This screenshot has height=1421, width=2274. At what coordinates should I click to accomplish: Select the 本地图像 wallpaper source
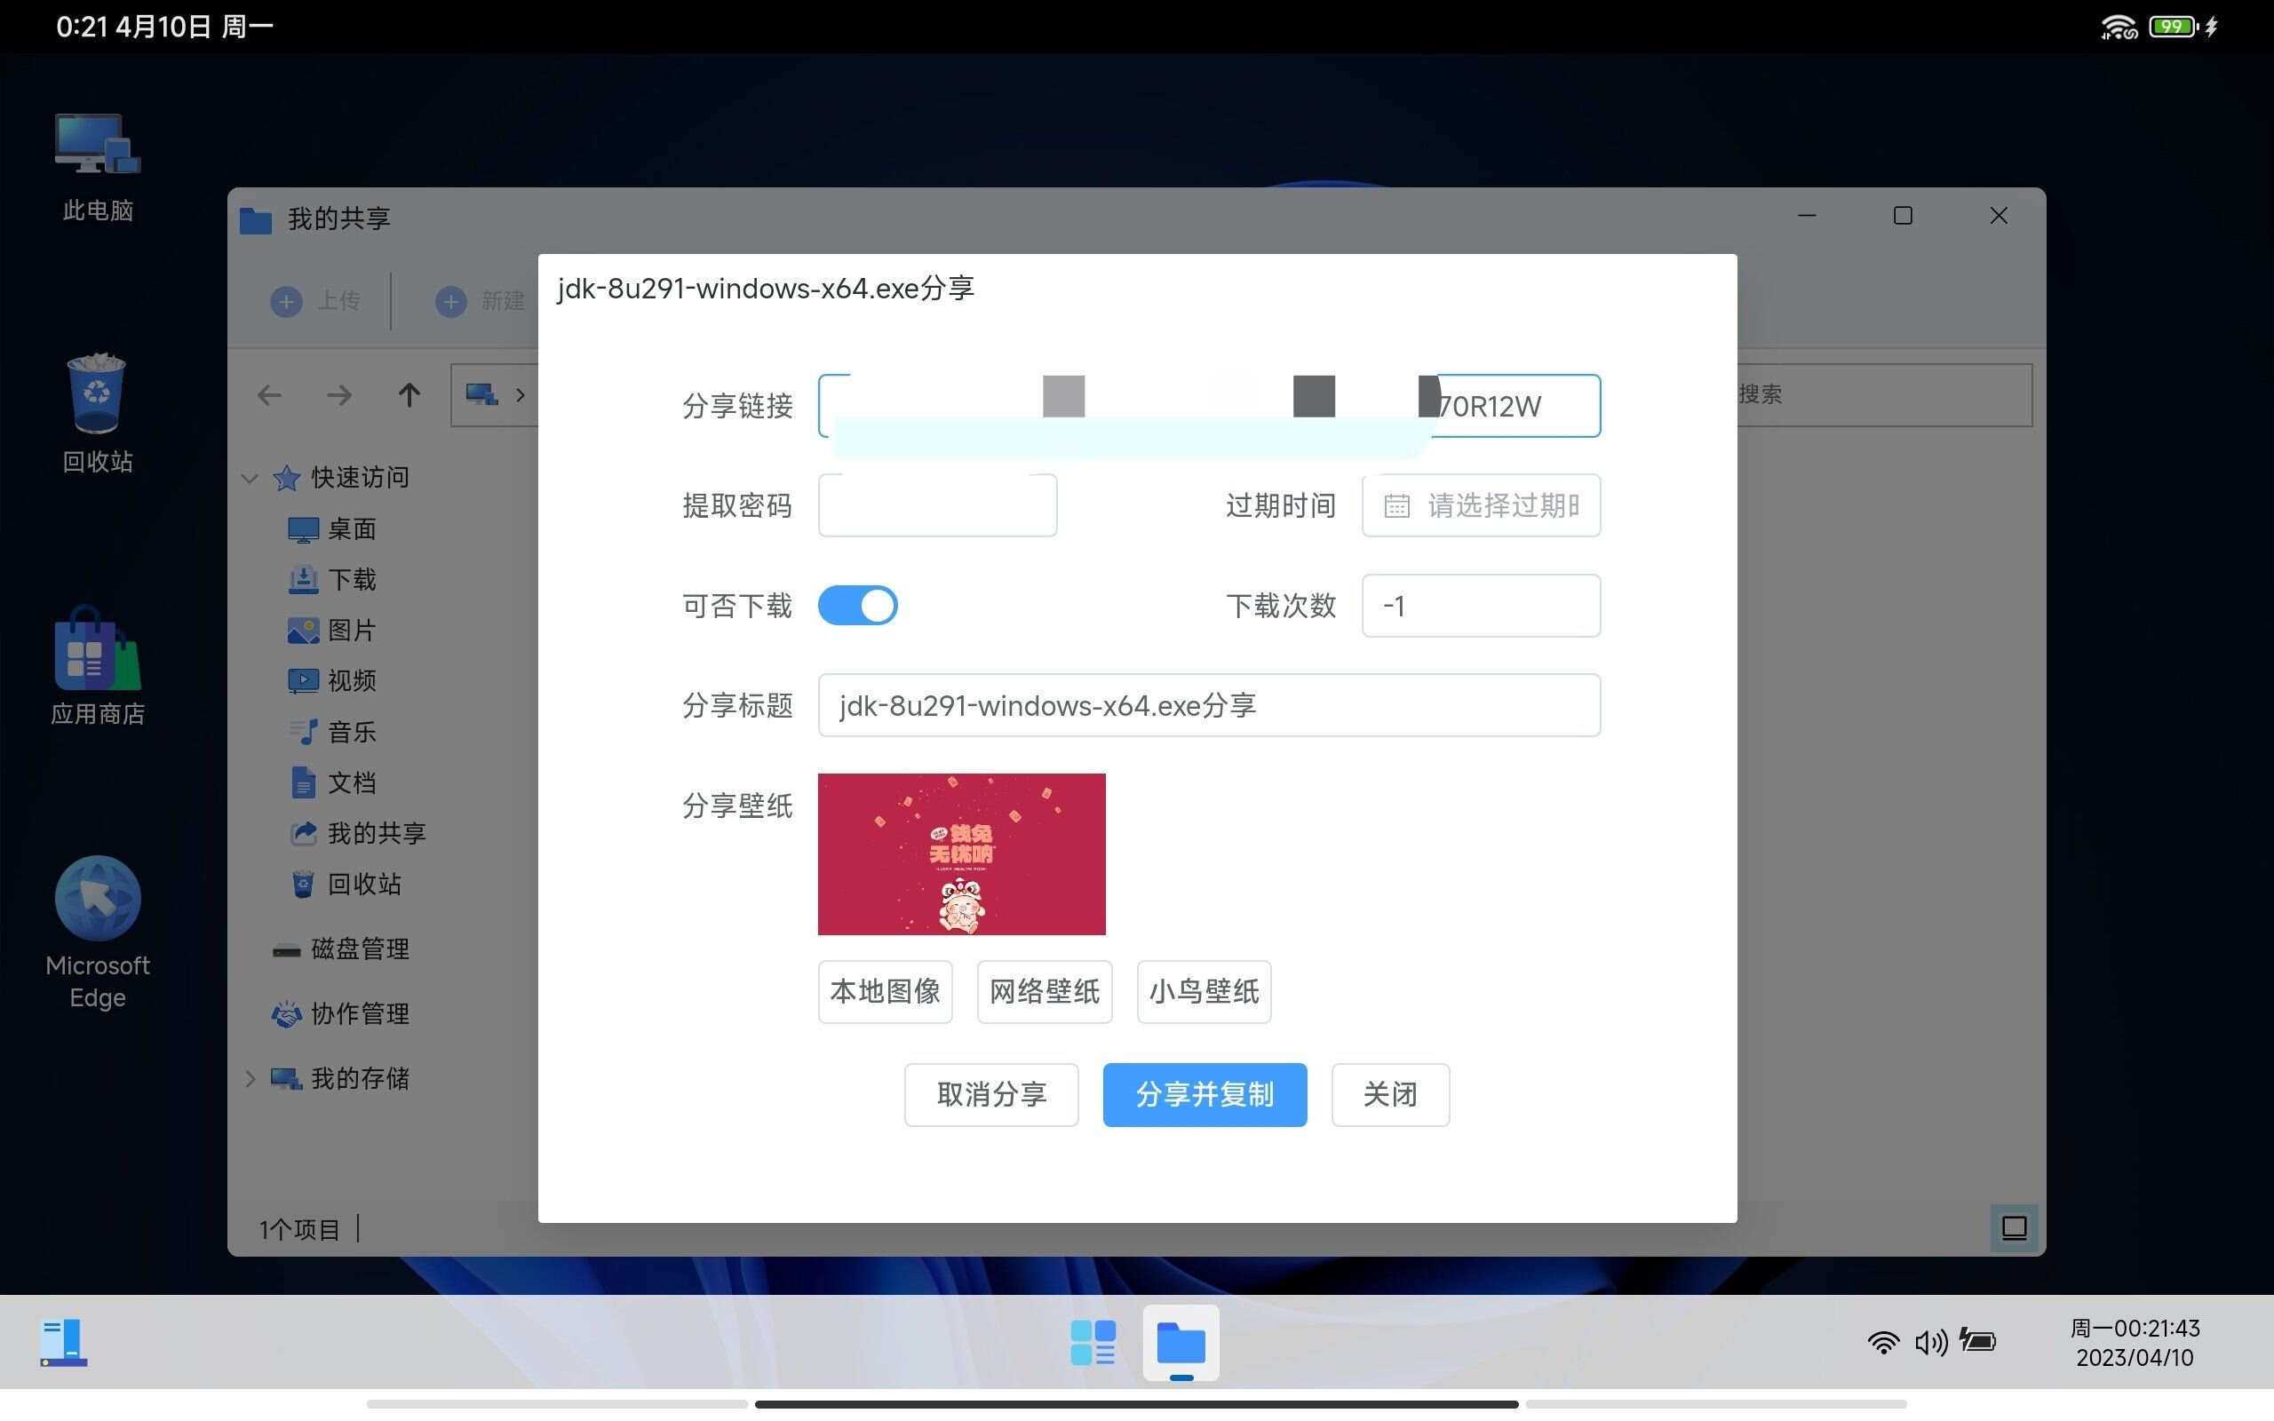[884, 991]
